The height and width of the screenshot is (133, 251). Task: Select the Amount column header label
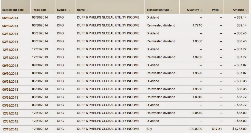tap(238, 10)
